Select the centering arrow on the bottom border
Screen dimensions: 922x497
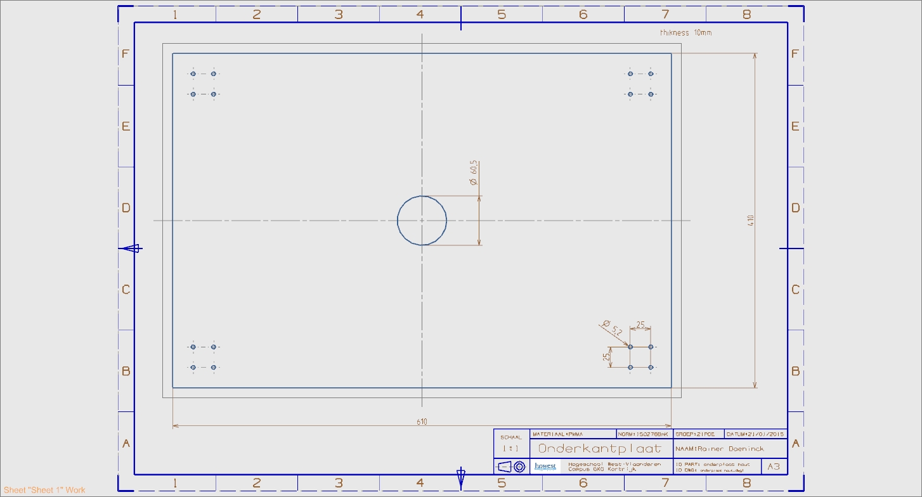tap(461, 479)
